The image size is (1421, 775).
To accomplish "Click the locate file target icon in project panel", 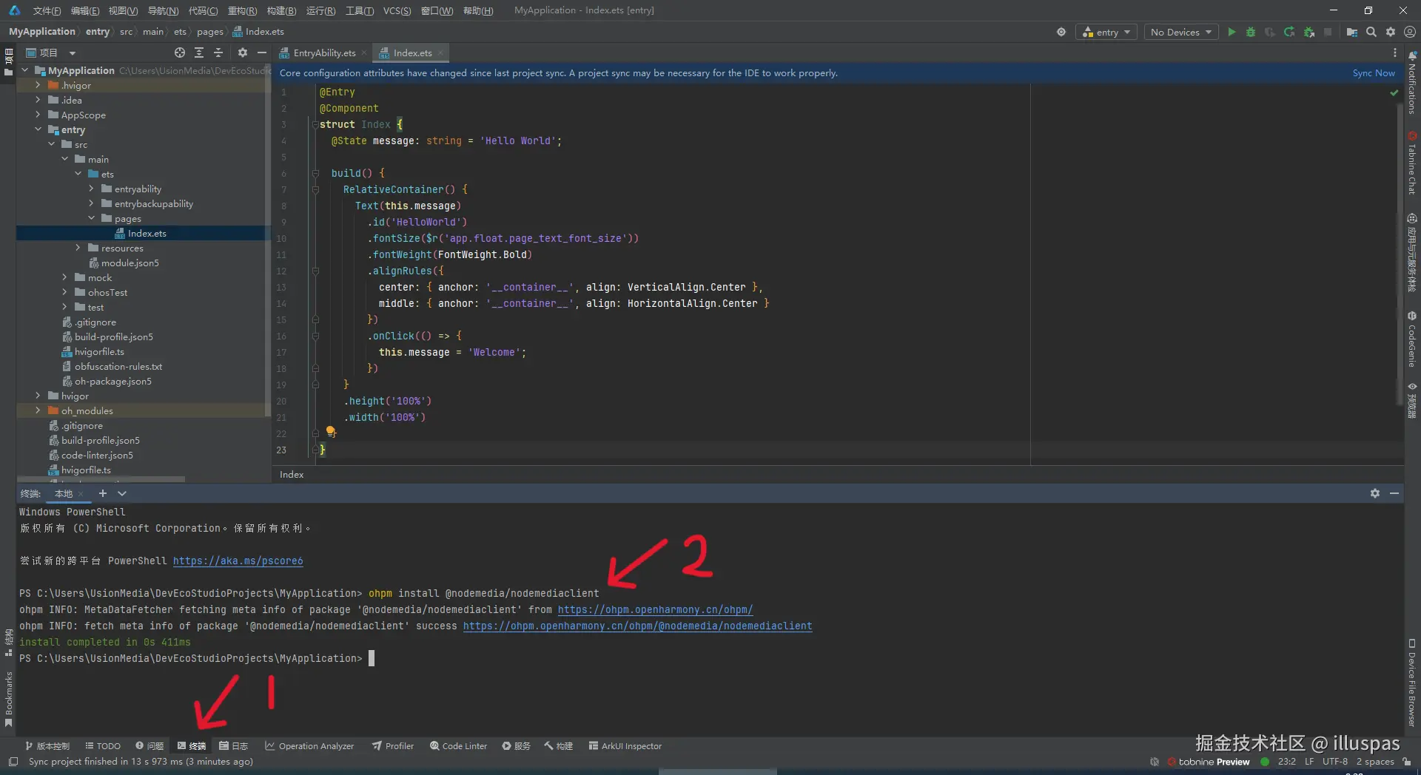I will coord(180,53).
